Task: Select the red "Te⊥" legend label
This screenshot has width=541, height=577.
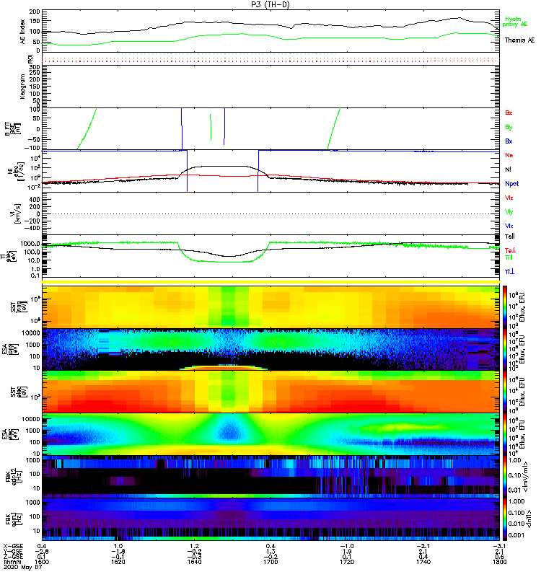Action: click(511, 250)
